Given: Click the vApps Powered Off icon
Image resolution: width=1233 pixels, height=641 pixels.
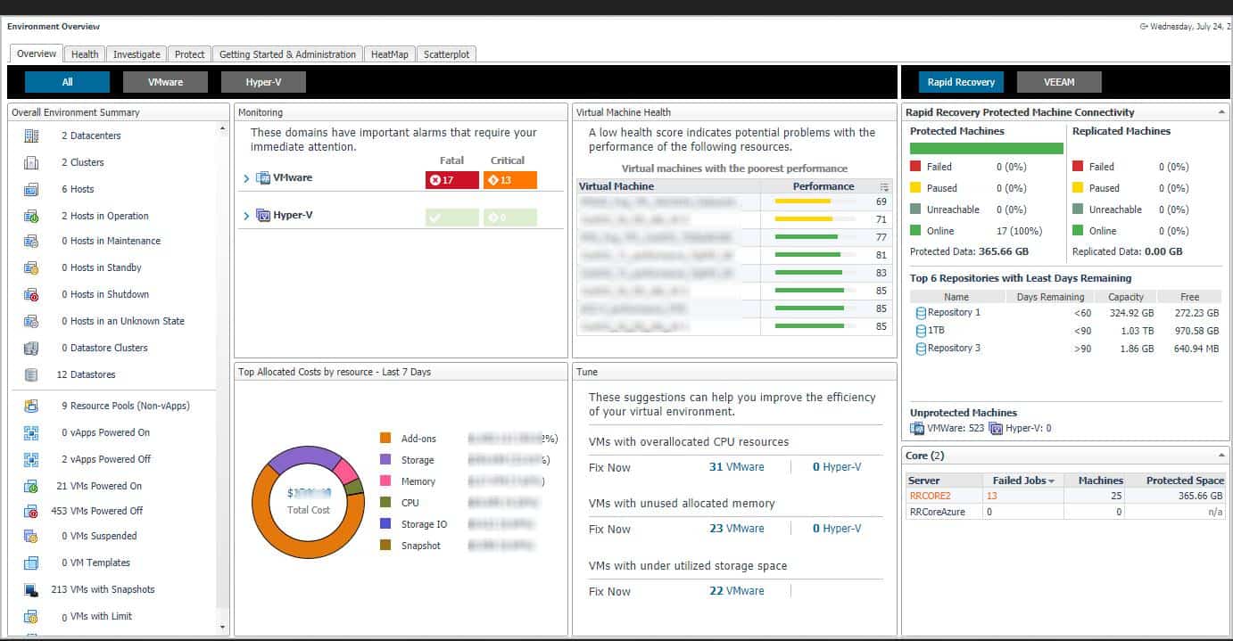Looking at the screenshot, I should (31, 459).
